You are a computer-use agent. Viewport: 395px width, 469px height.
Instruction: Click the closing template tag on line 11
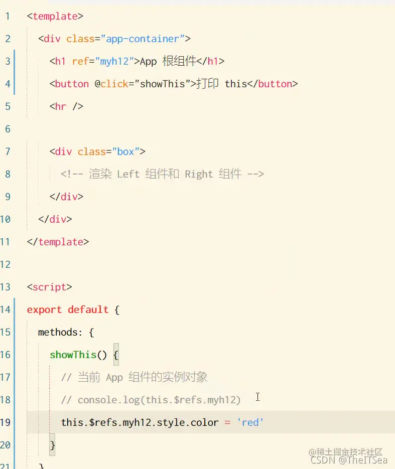pos(58,242)
